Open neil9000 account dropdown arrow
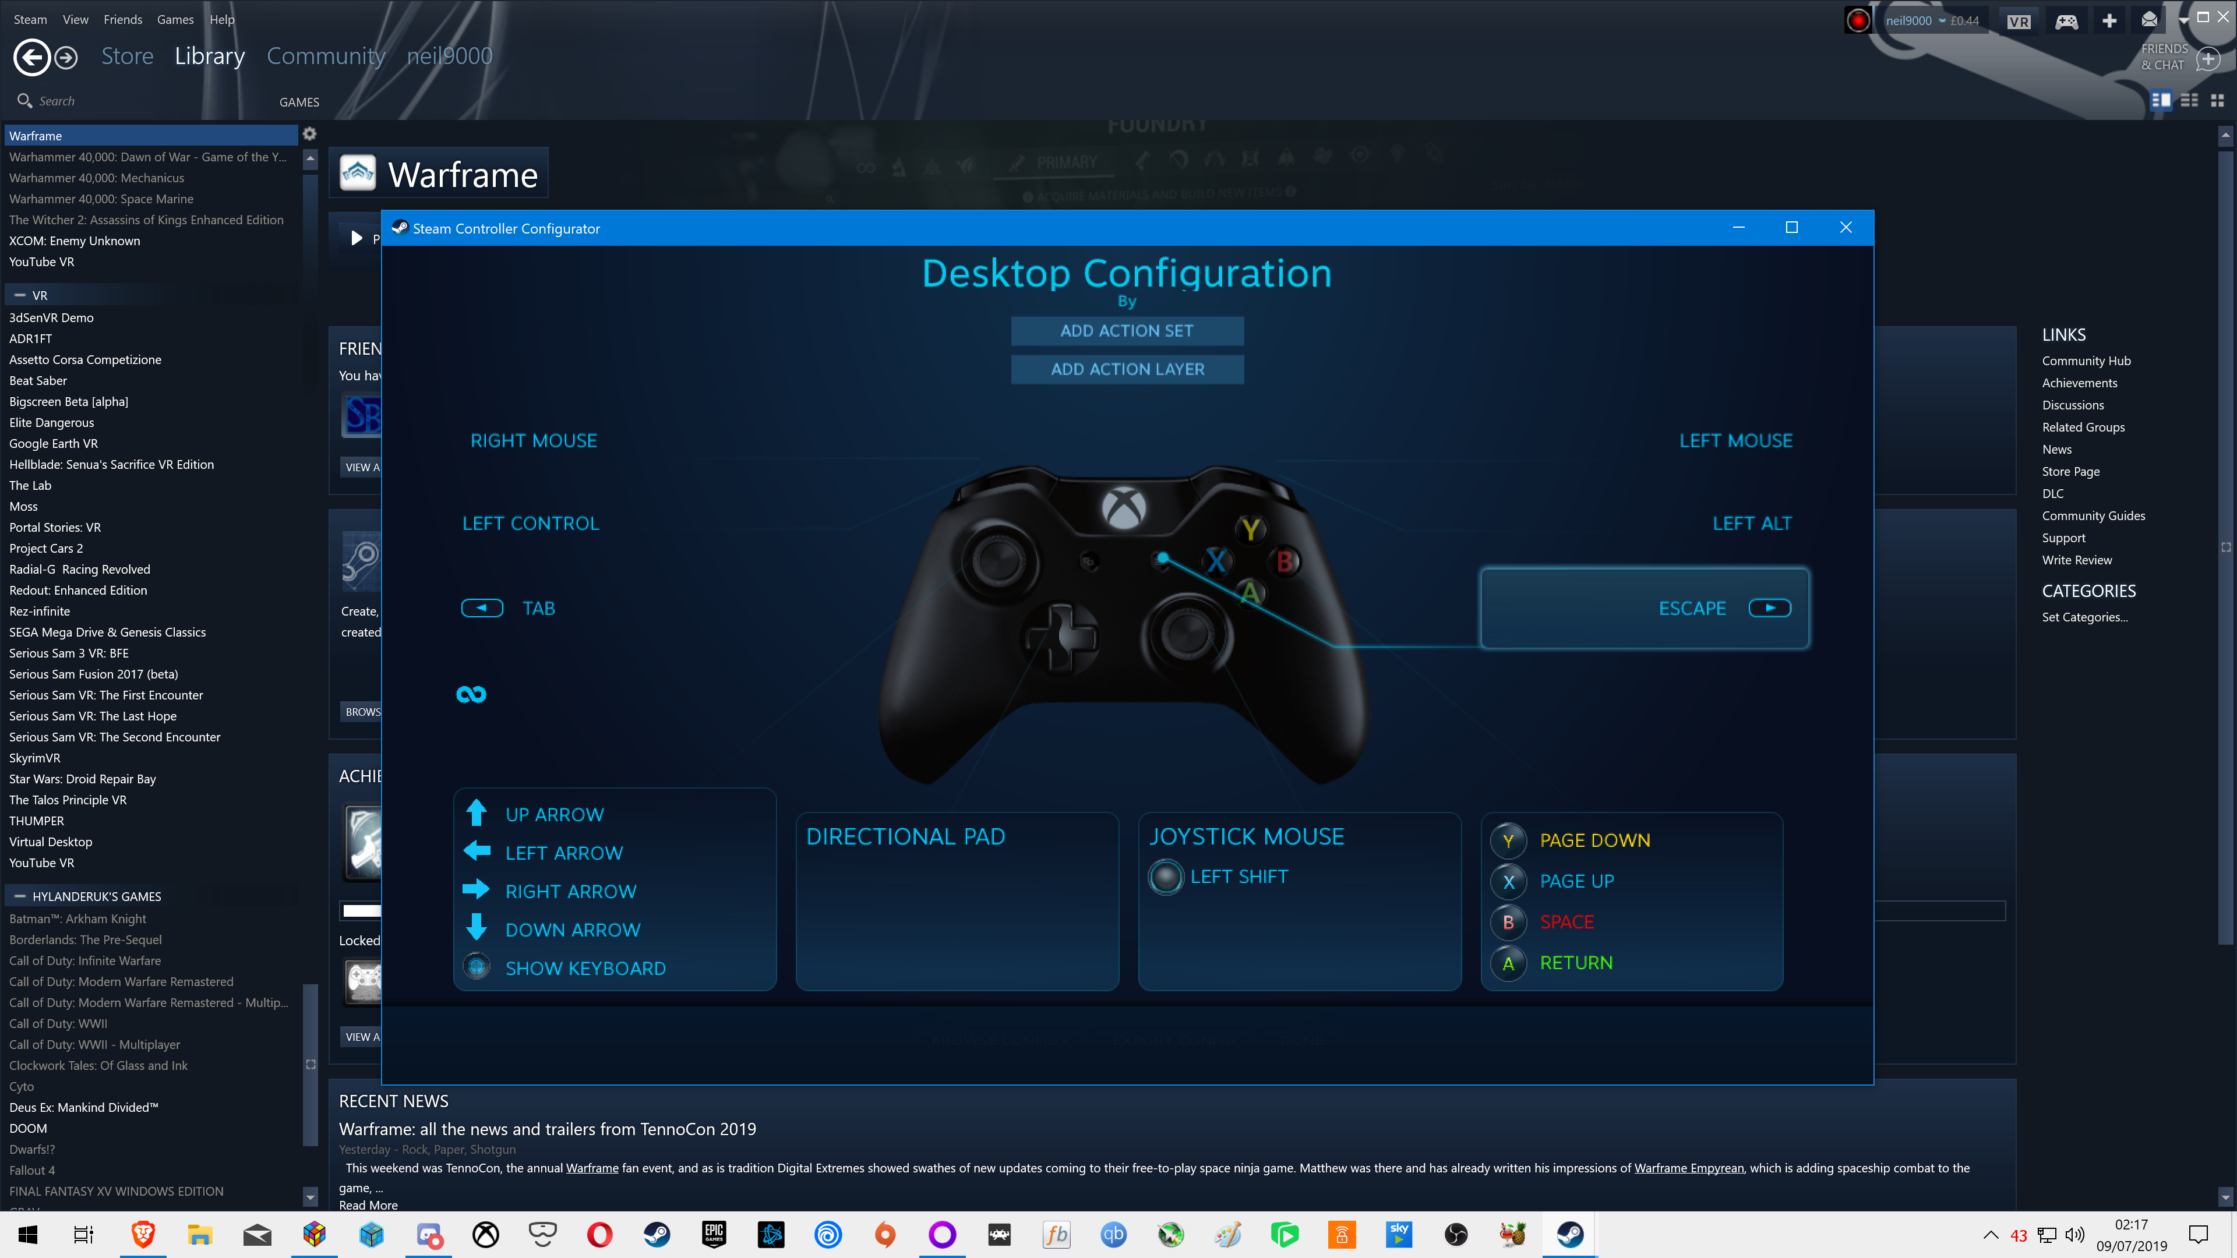The image size is (2237, 1258). [1942, 21]
